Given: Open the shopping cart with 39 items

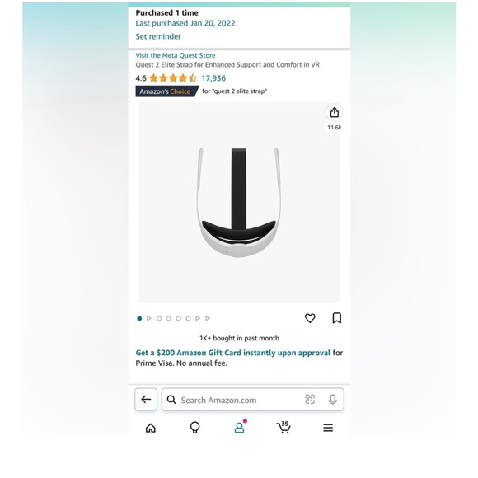Looking at the screenshot, I should click(284, 427).
